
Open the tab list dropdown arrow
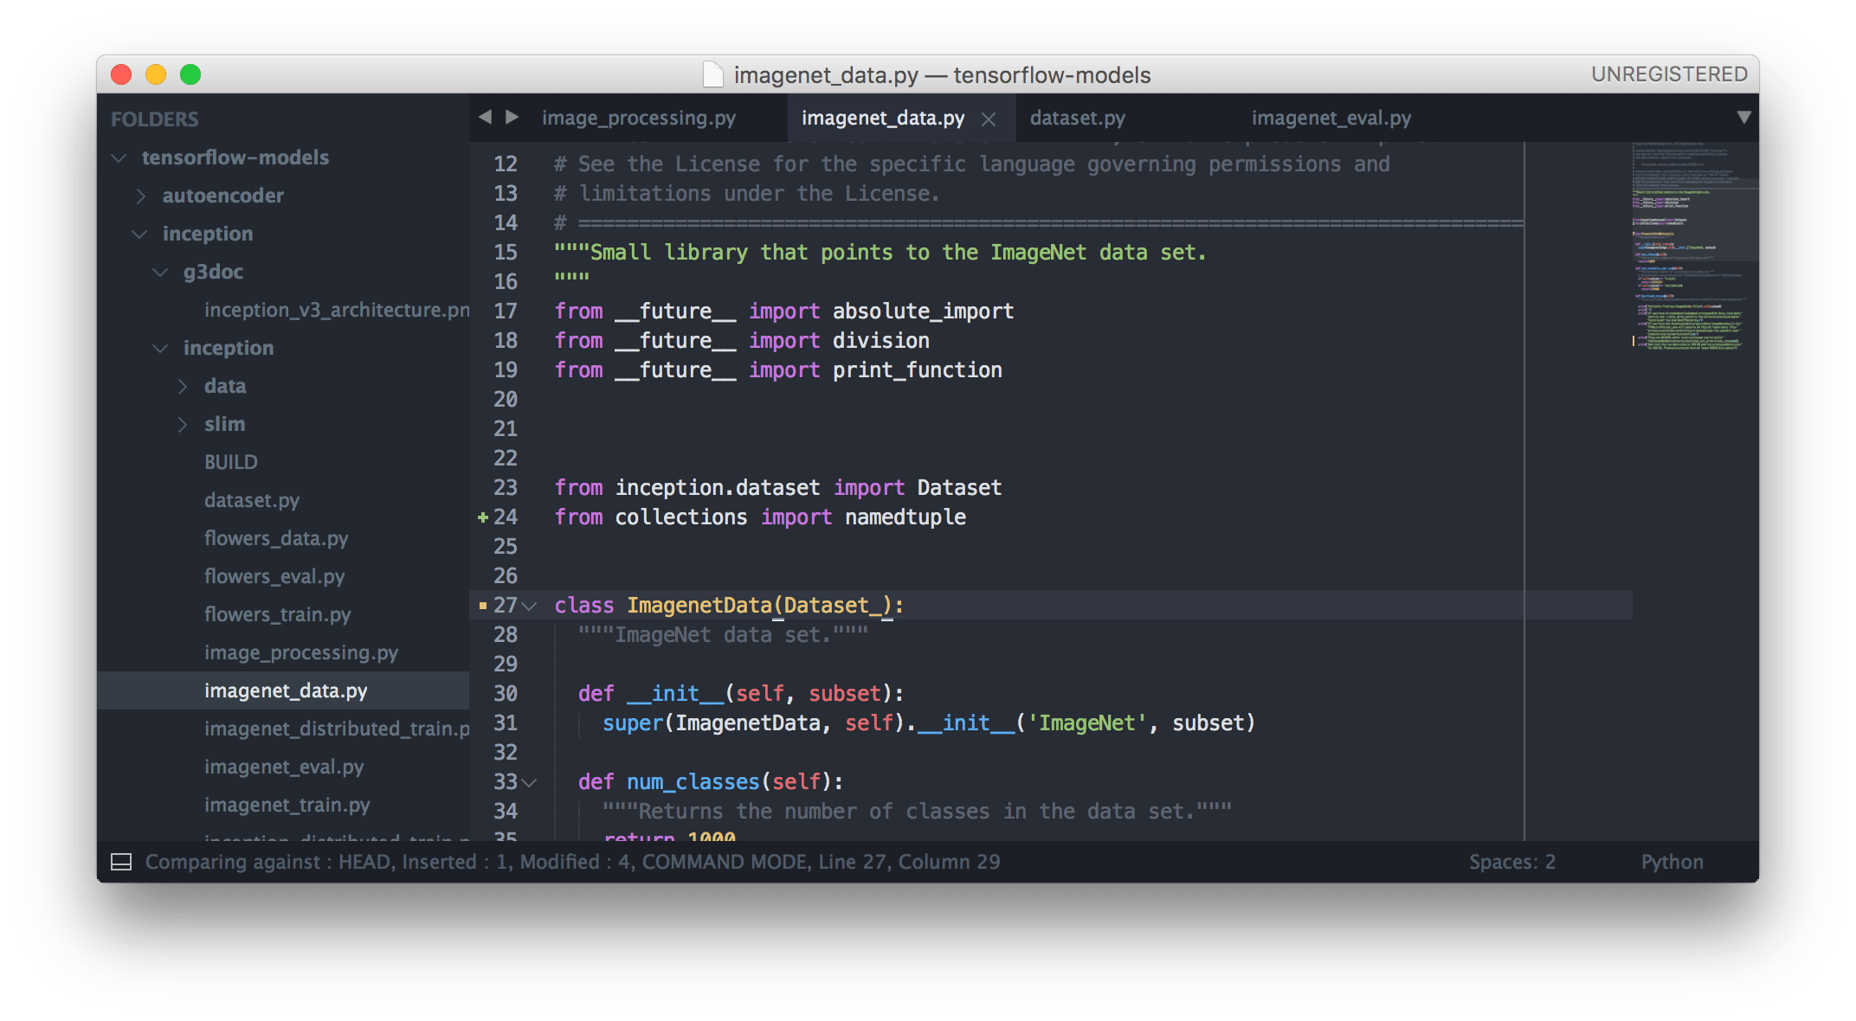[x=1743, y=117]
